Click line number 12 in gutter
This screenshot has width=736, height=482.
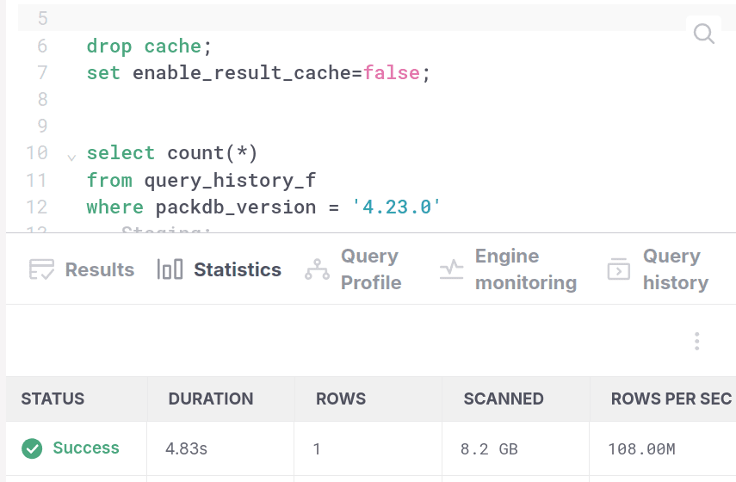(37, 207)
